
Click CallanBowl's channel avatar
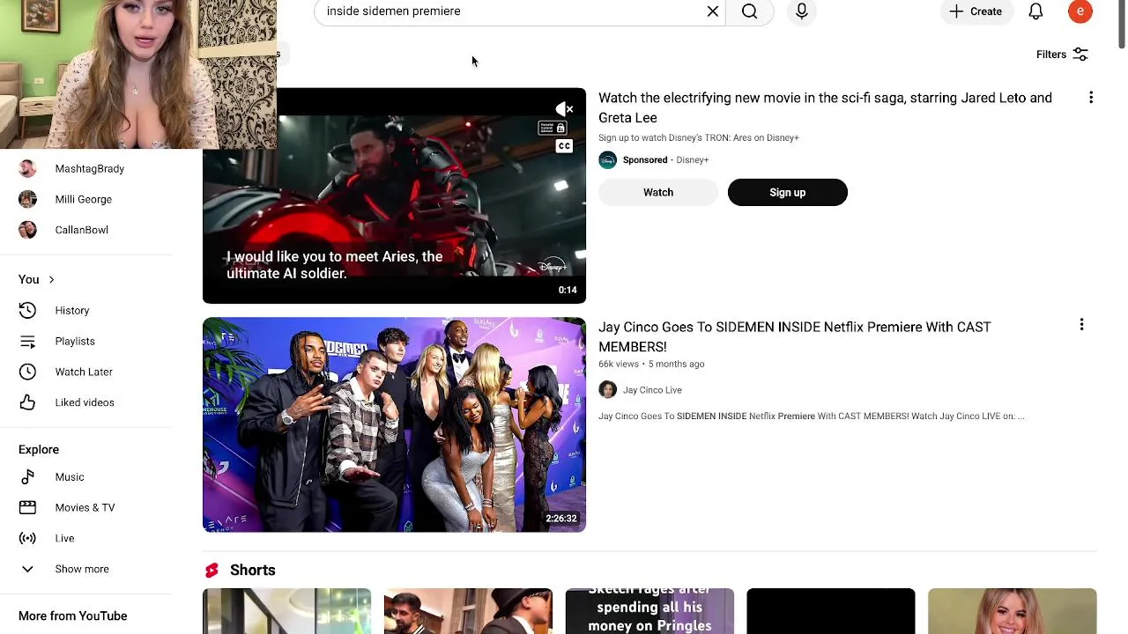click(27, 230)
